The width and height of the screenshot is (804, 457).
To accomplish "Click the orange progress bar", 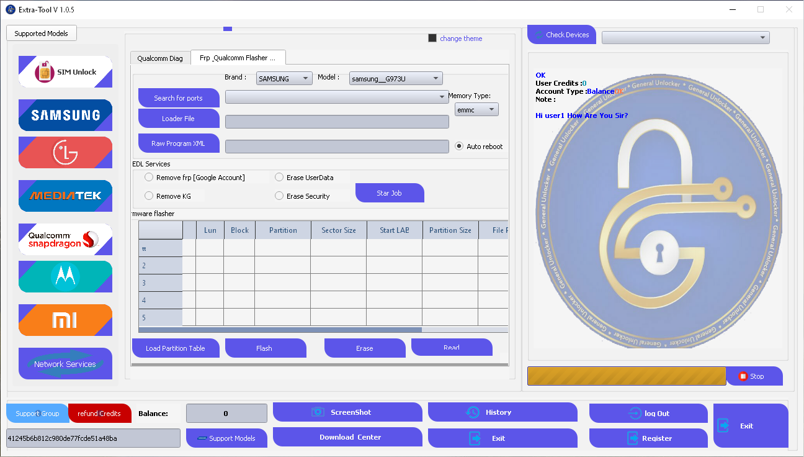I will [x=627, y=376].
